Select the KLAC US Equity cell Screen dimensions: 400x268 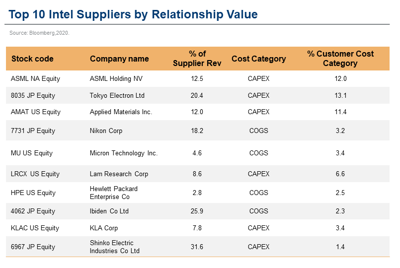[35, 228]
